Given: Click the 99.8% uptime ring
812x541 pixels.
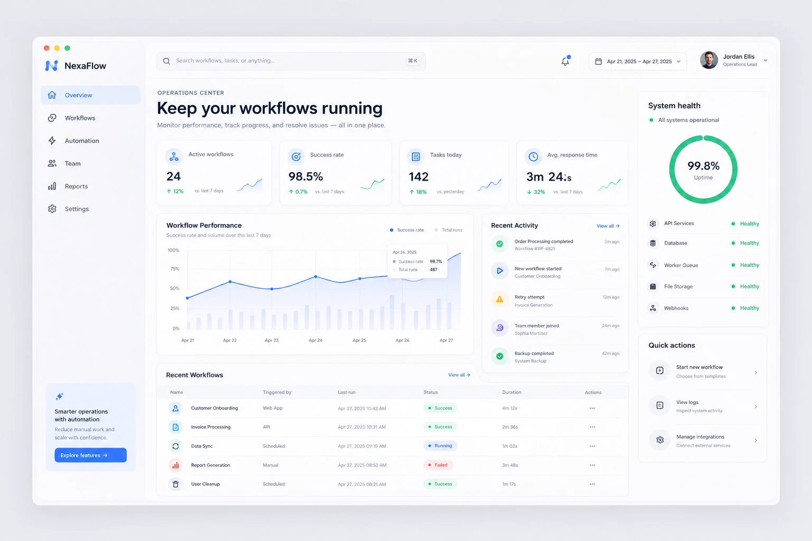Looking at the screenshot, I should tap(703, 170).
